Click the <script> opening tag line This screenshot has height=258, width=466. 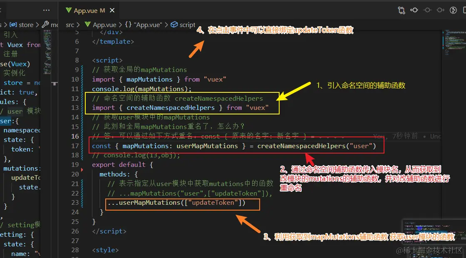point(107,60)
